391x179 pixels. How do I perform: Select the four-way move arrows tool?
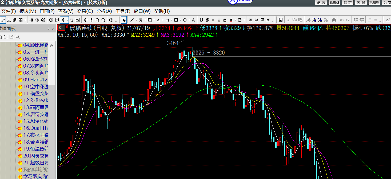click(x=86, y=20)
